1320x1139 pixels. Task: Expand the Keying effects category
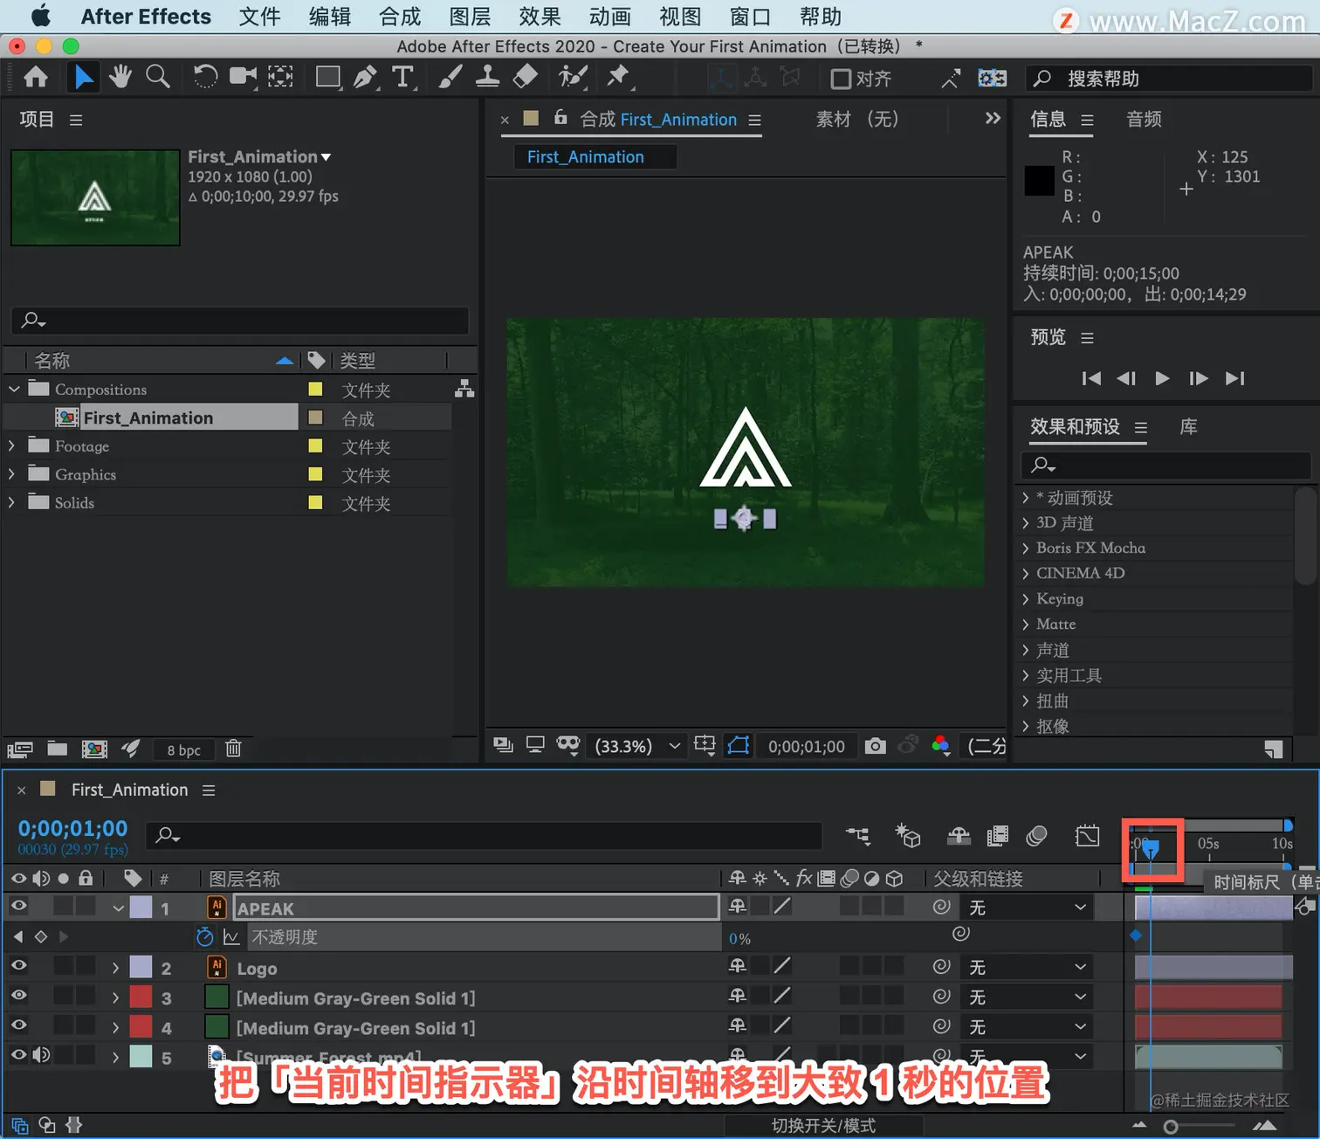(x=1026, y=598)
